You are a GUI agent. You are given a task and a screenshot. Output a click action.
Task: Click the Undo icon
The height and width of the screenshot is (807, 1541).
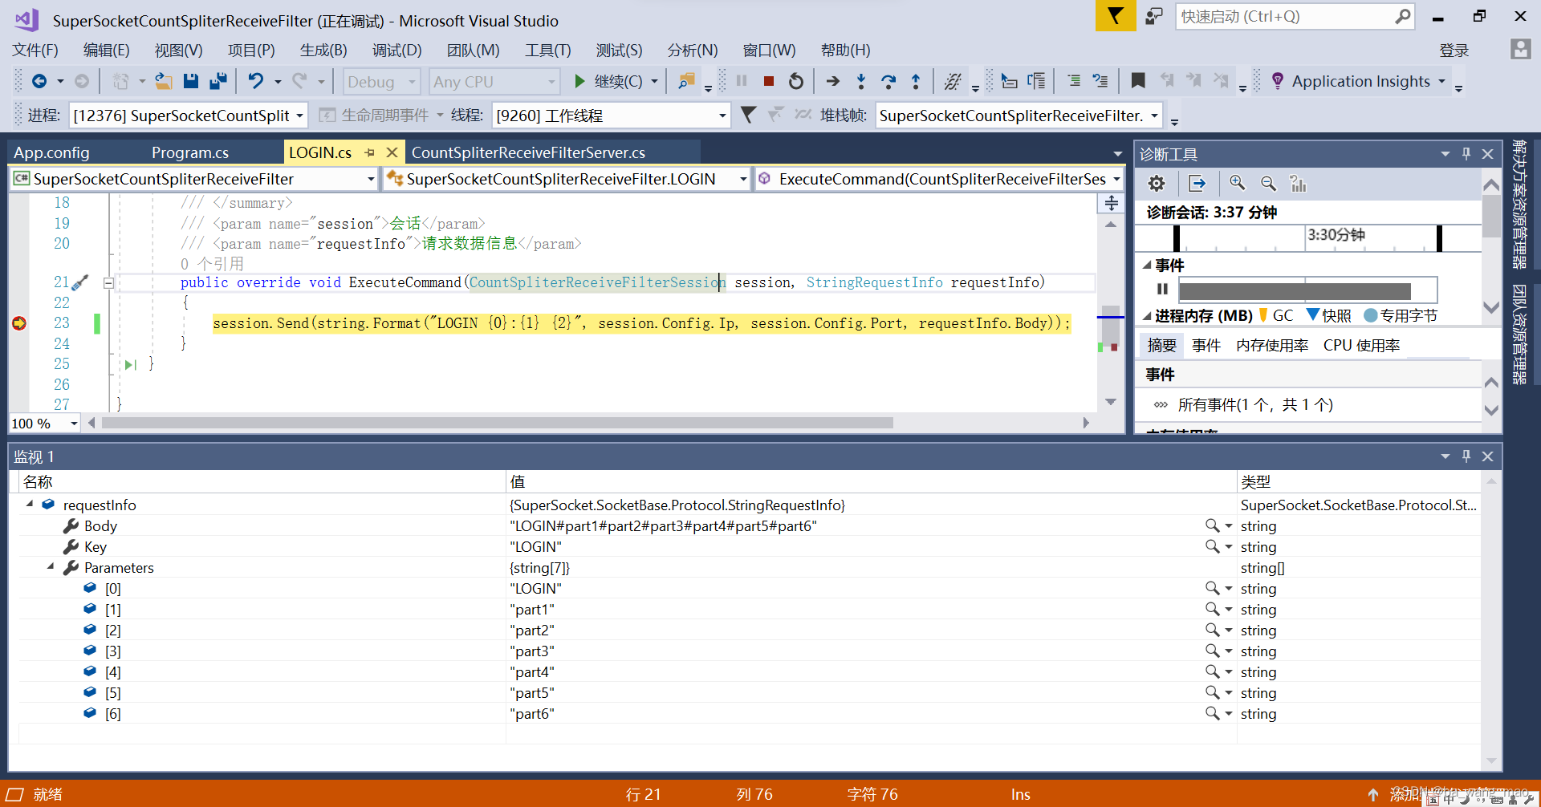[x=255, y=81]
